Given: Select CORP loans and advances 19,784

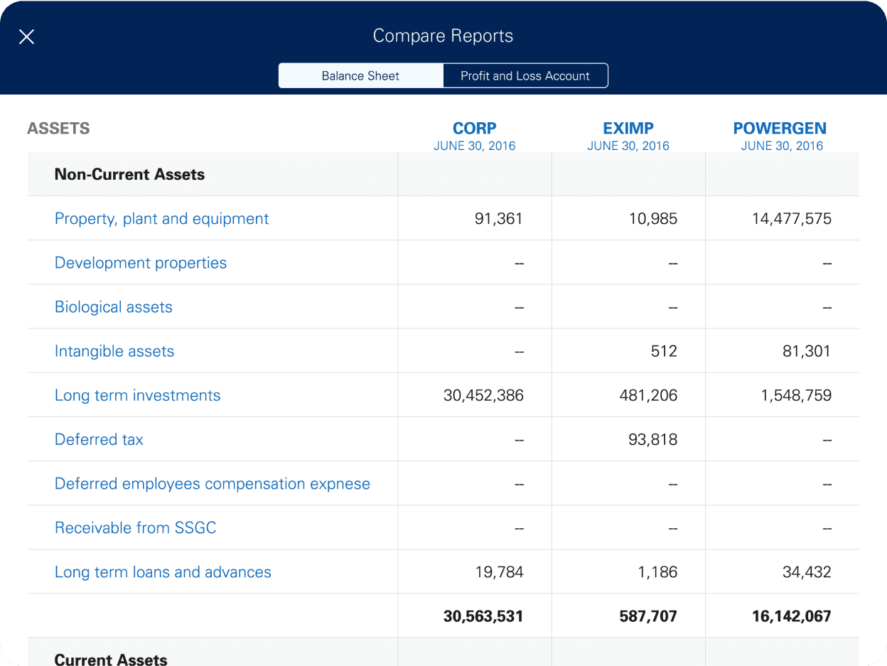Looking at the screenshot, I should [500, 572].
